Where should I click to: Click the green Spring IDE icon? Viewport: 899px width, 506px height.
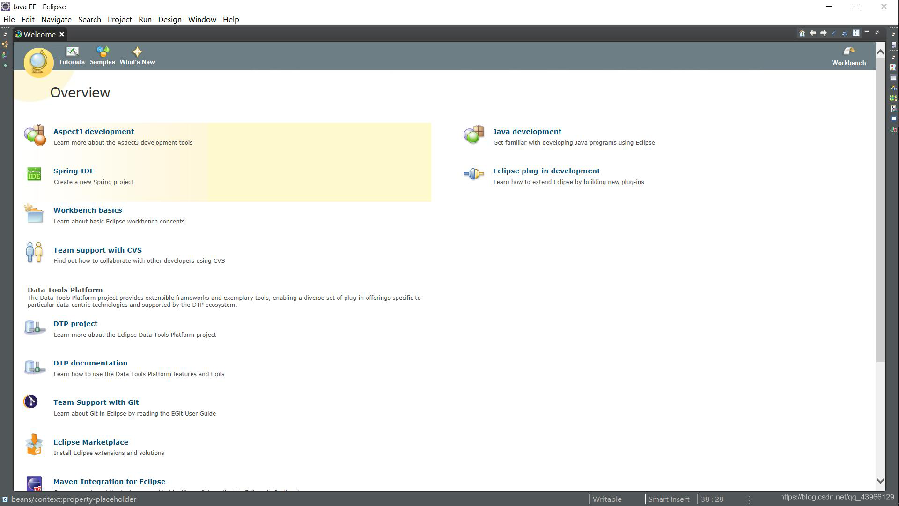point(34,174)
